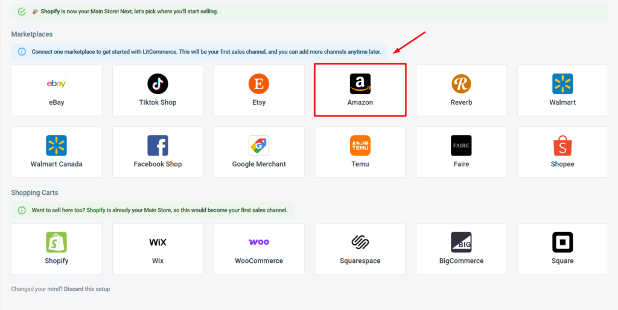This screenshot has width=618, height=310.
Task: Click the Amazon logo icon
Action: point(360,83)
